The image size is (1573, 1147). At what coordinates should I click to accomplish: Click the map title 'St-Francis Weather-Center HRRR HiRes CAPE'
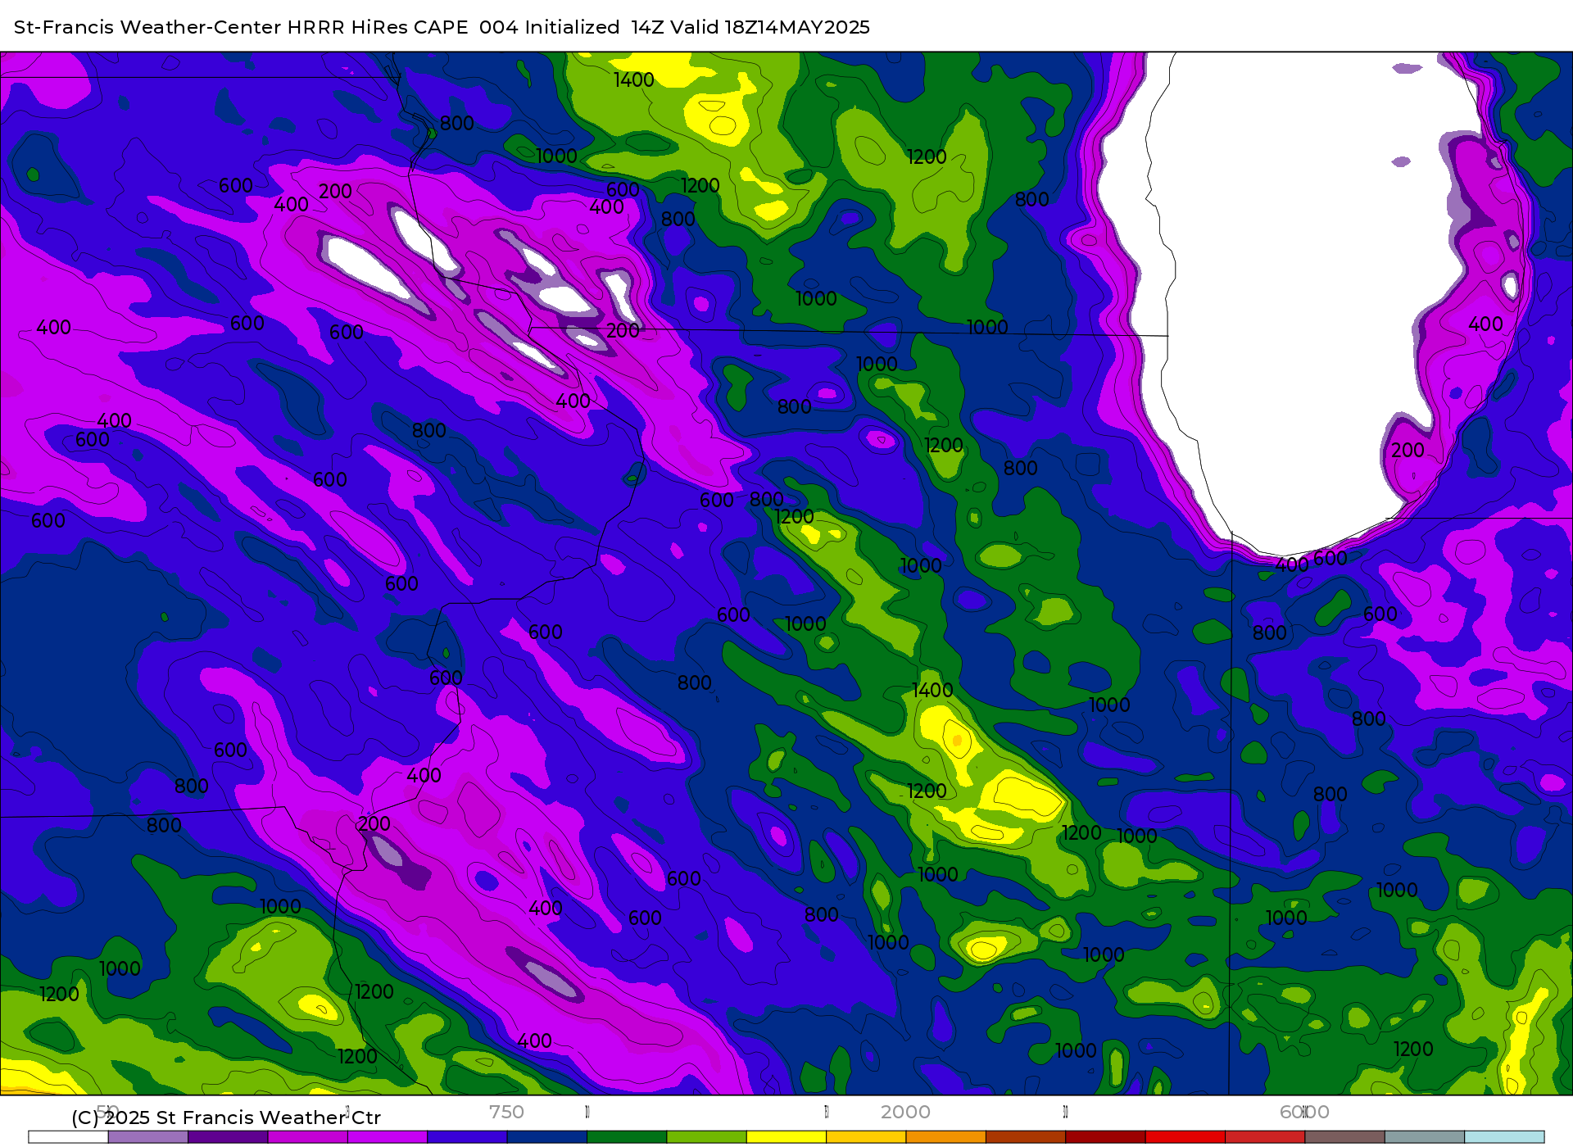[x=241, y=27]
